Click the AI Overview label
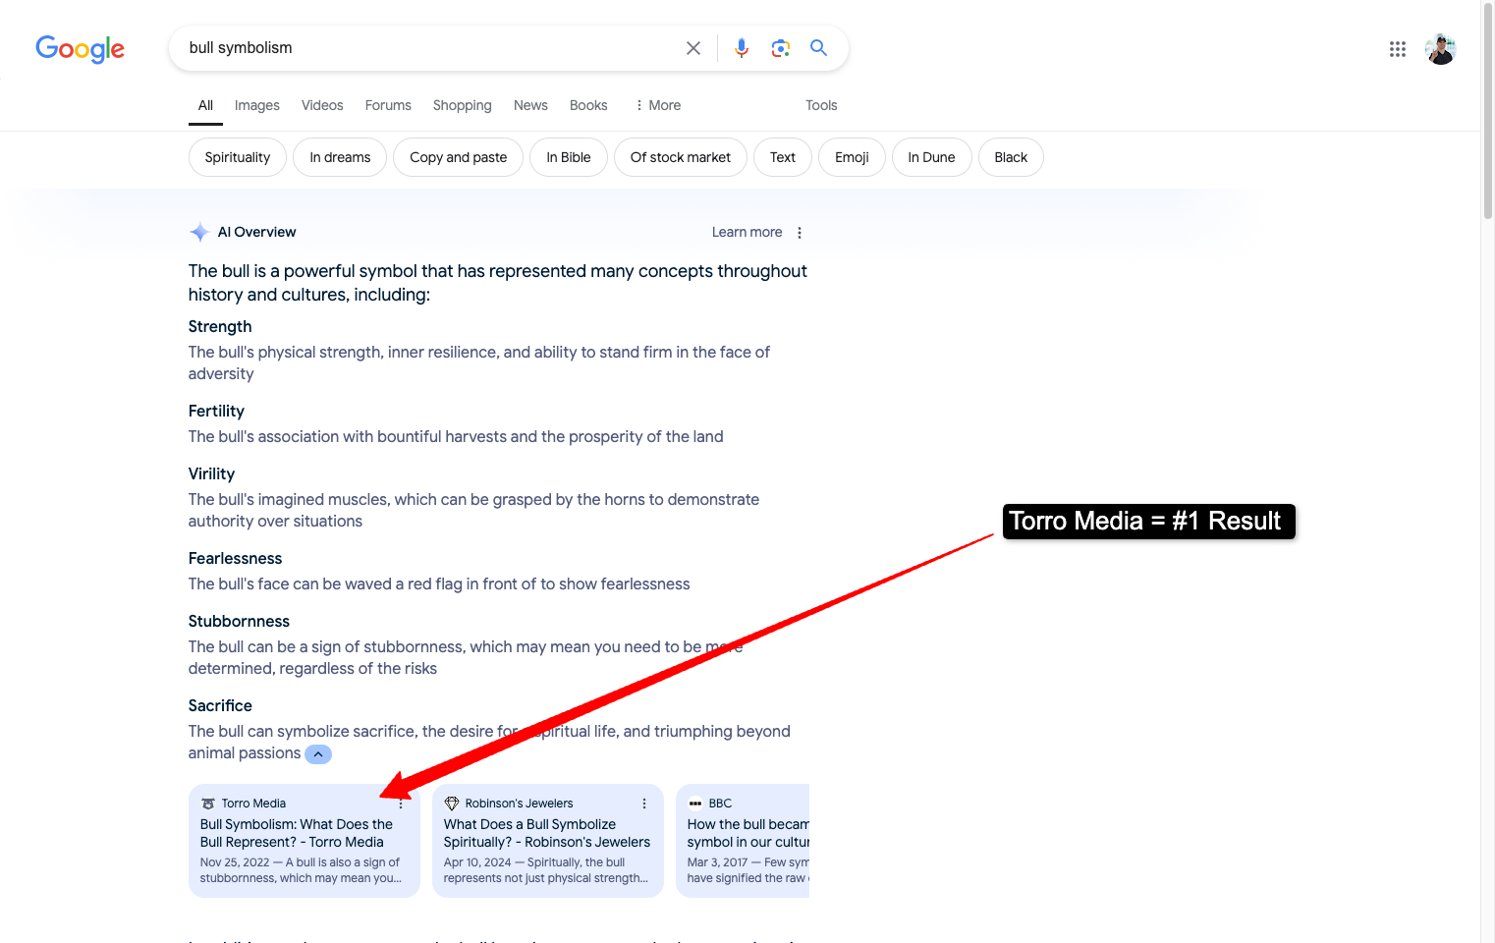Image resolution: width=1495 pixels, height=943 pixels. 256,233
